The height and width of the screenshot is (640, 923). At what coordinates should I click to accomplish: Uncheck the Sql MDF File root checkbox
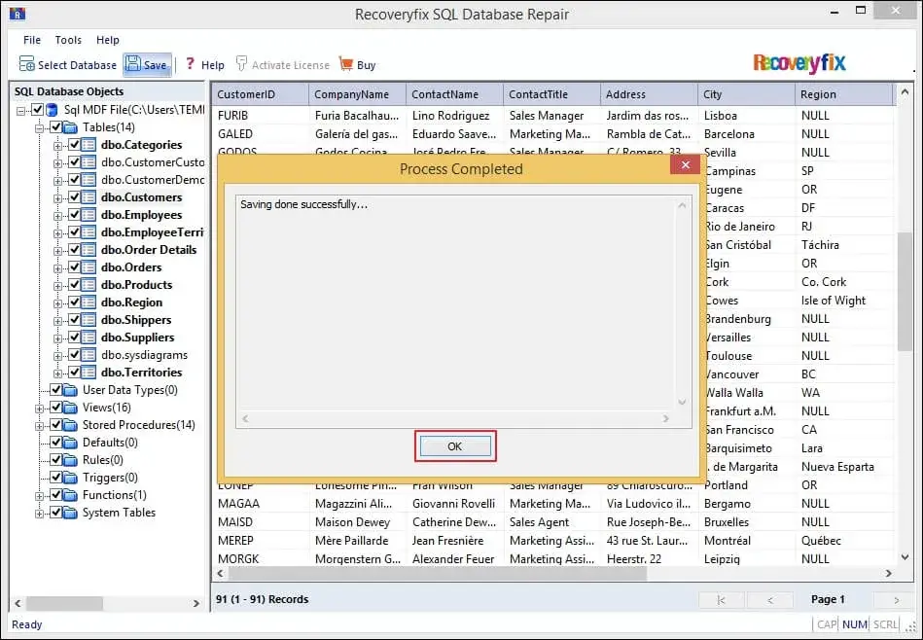click(38, 110)
